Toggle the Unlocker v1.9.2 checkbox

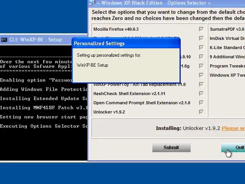[201, 112]
